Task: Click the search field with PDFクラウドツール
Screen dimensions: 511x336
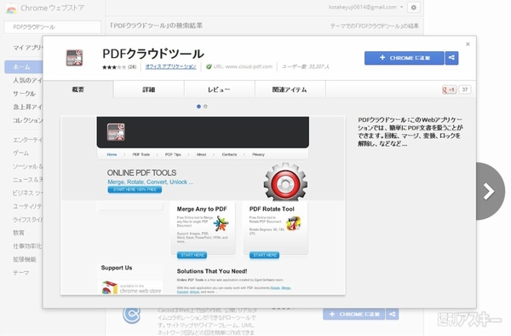Action: click(53, 27)
